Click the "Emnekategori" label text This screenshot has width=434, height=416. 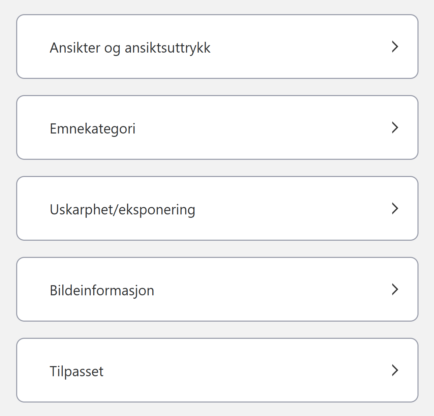[93, 129]
